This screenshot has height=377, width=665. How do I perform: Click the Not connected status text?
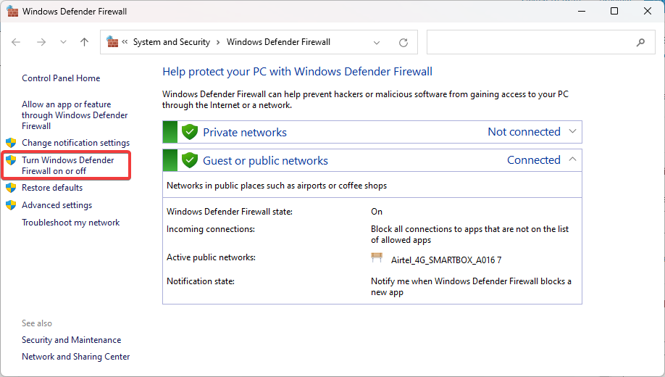coord(524,132)
